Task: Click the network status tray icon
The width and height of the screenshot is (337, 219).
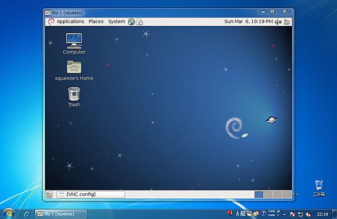Action: [x=300, y=214]
